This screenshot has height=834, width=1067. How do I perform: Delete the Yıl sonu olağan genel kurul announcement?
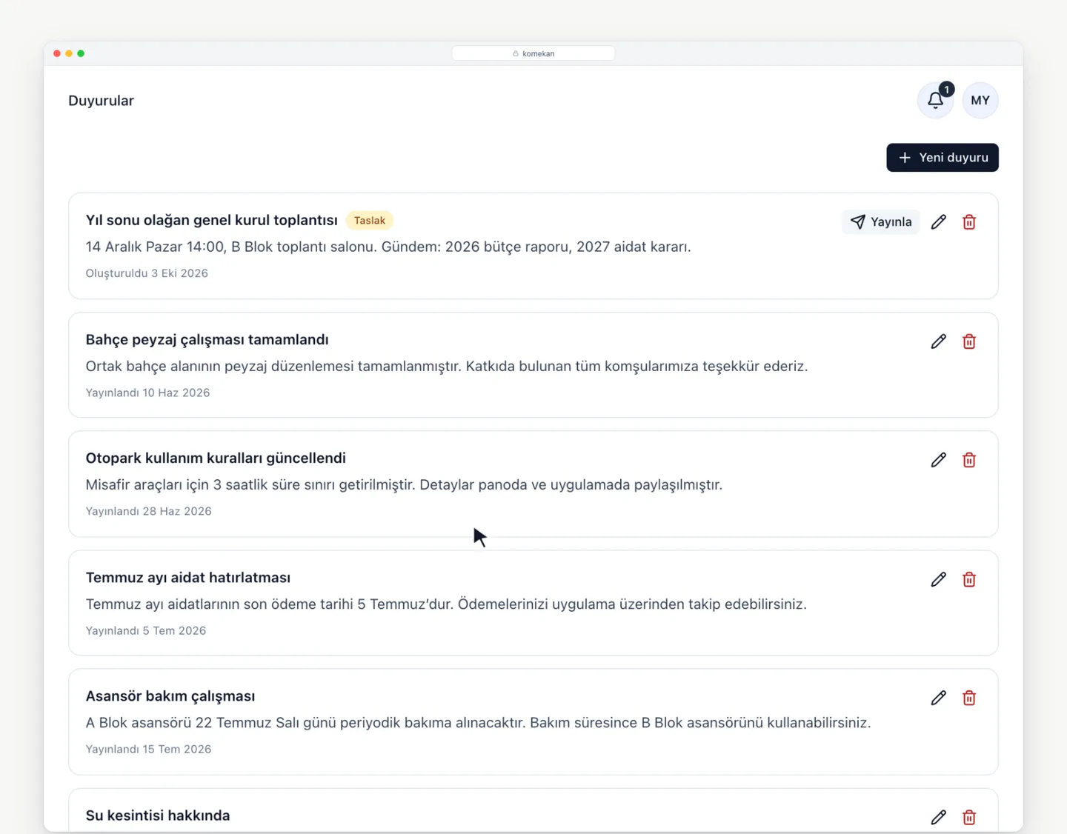click(969, 222)
